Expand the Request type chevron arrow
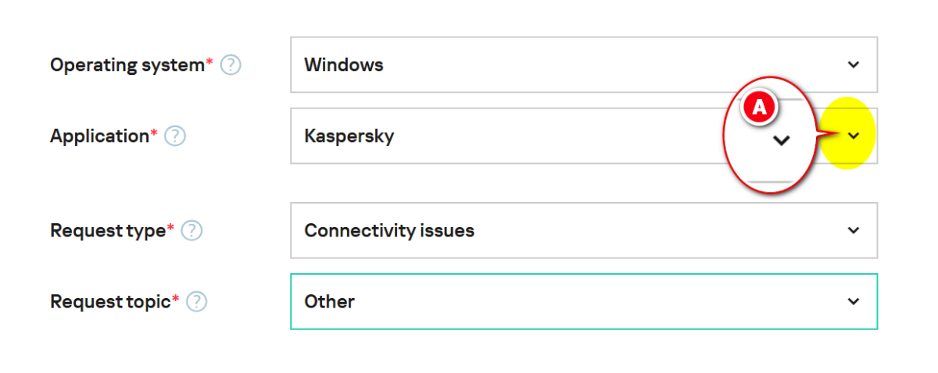The width and height of the screenshot is (938, 373). click(854, 230)
